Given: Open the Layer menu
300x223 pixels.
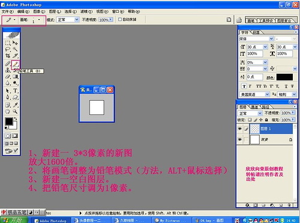Looking at the screenshot, I should point(55,11).
